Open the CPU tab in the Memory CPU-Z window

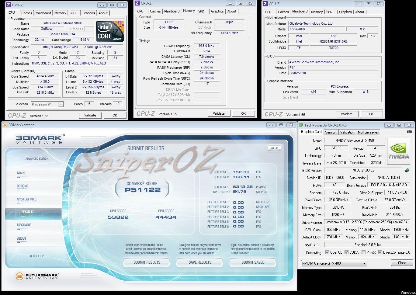pyautogui.click(x=140, y=11)
